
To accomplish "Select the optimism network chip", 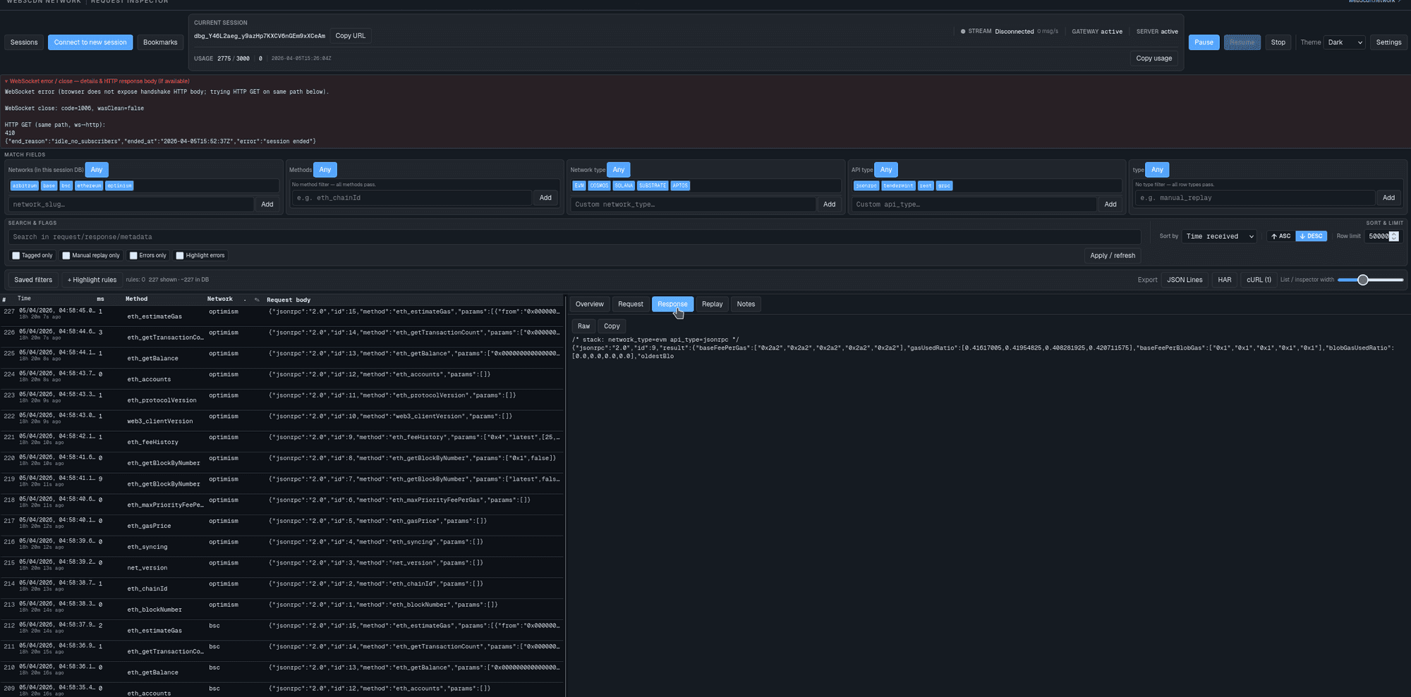I will [119, 186].
